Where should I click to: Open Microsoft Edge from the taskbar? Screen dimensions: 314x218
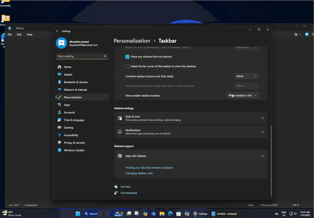pos(170,214)
